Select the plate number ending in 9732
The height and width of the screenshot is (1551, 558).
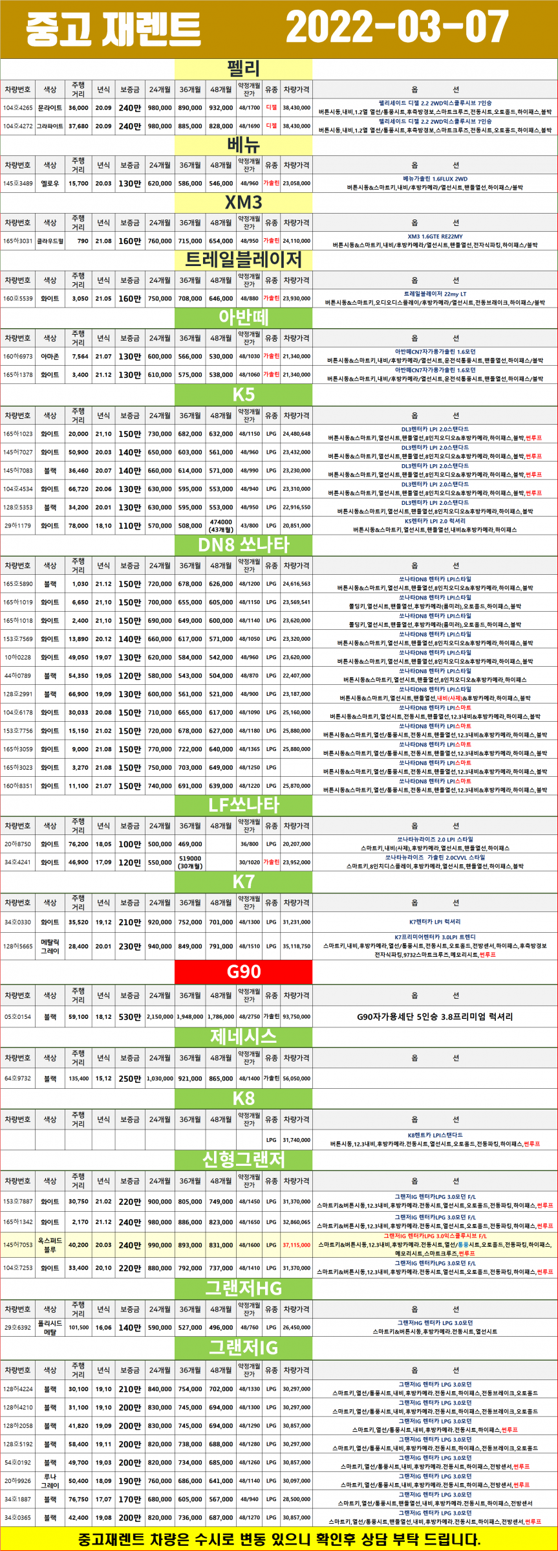pos(17,1078)
